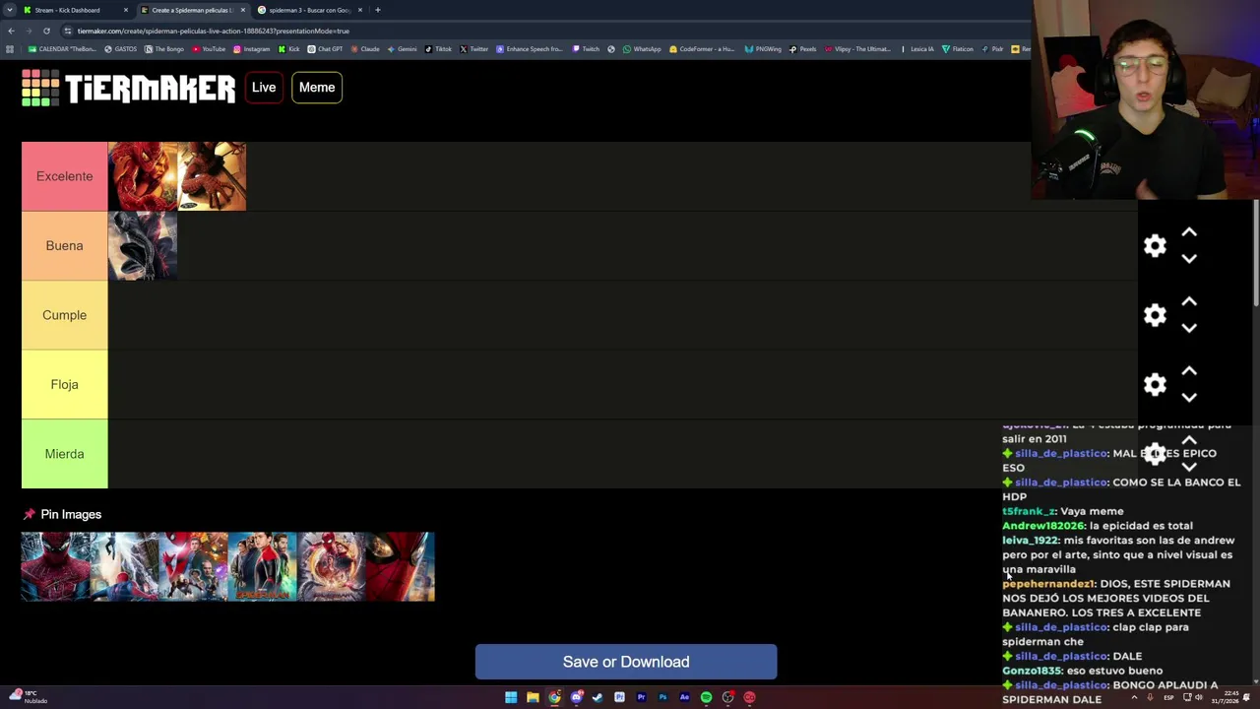Click the TierMaker logo
The height and width of the screenshot is (709, 1260).
[x=129, y=88]
